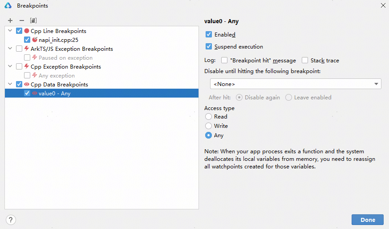Collapse the Cpp Data Breakpoints node
Image resolution: width=389 pixels, height=229 pixels.
pyautogui.click(x=10, y=85)
